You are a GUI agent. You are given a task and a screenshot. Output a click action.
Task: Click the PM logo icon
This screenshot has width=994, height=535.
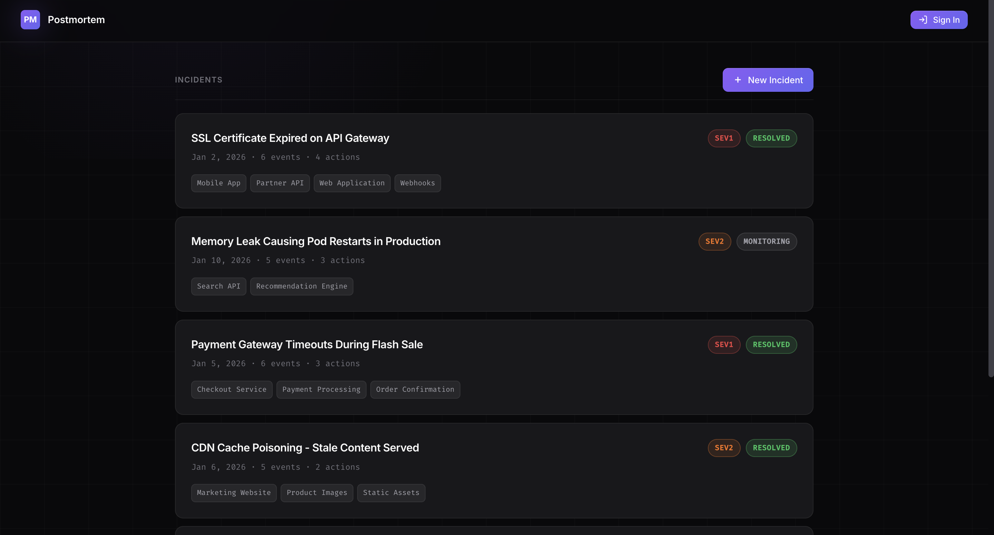click(x=30, y=20)
